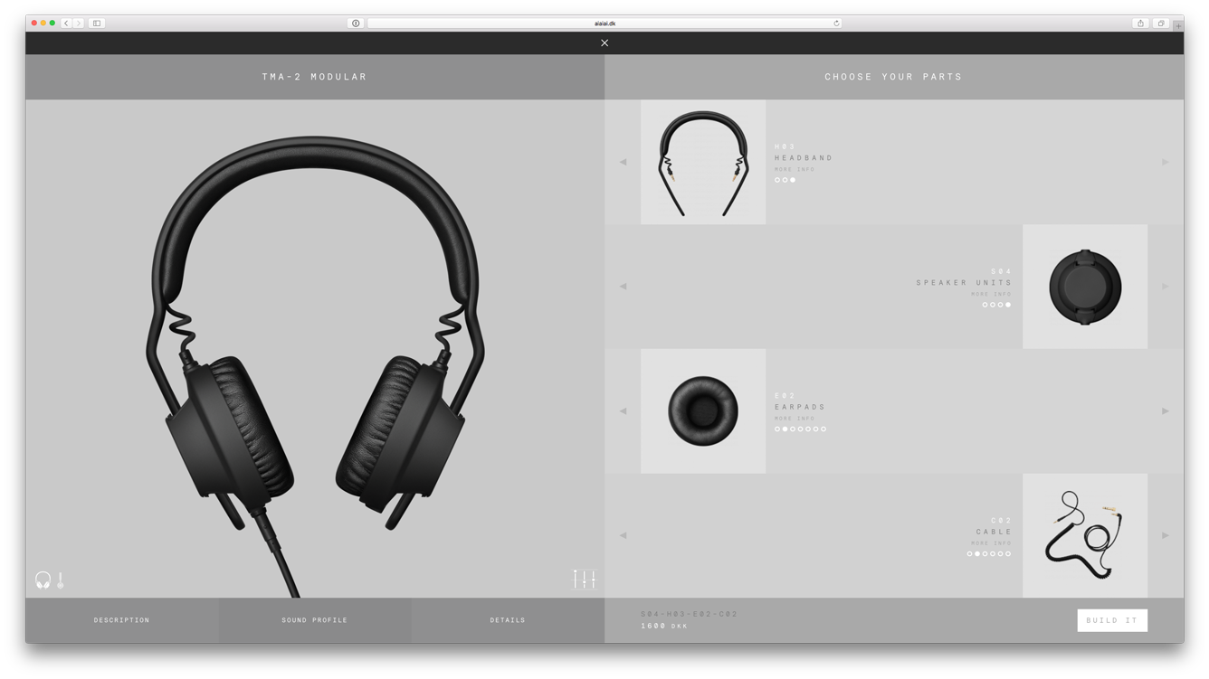Show all Safari tabs
The width and height of the screenshot is (1209, 679).
click(x=1161, y=24)
